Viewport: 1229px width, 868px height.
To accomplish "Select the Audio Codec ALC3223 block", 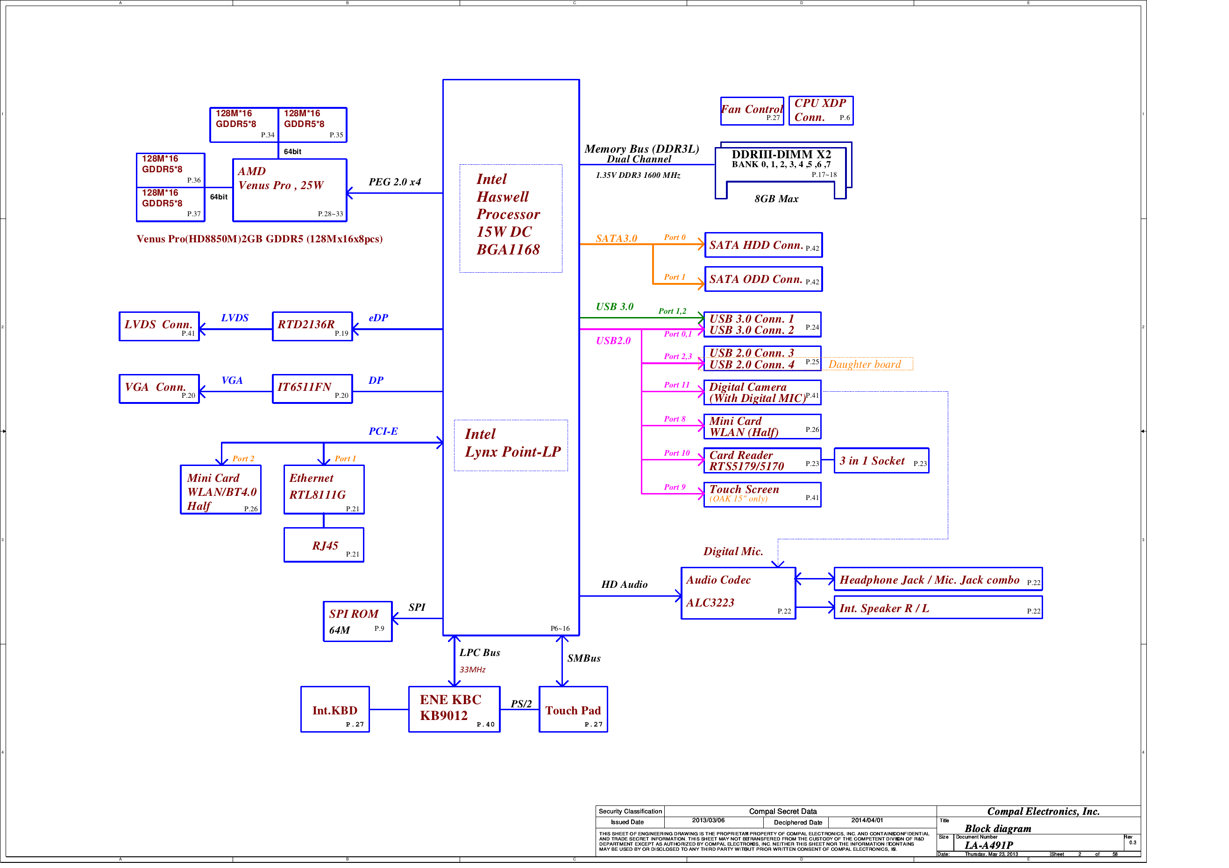I will coord(738,593).
